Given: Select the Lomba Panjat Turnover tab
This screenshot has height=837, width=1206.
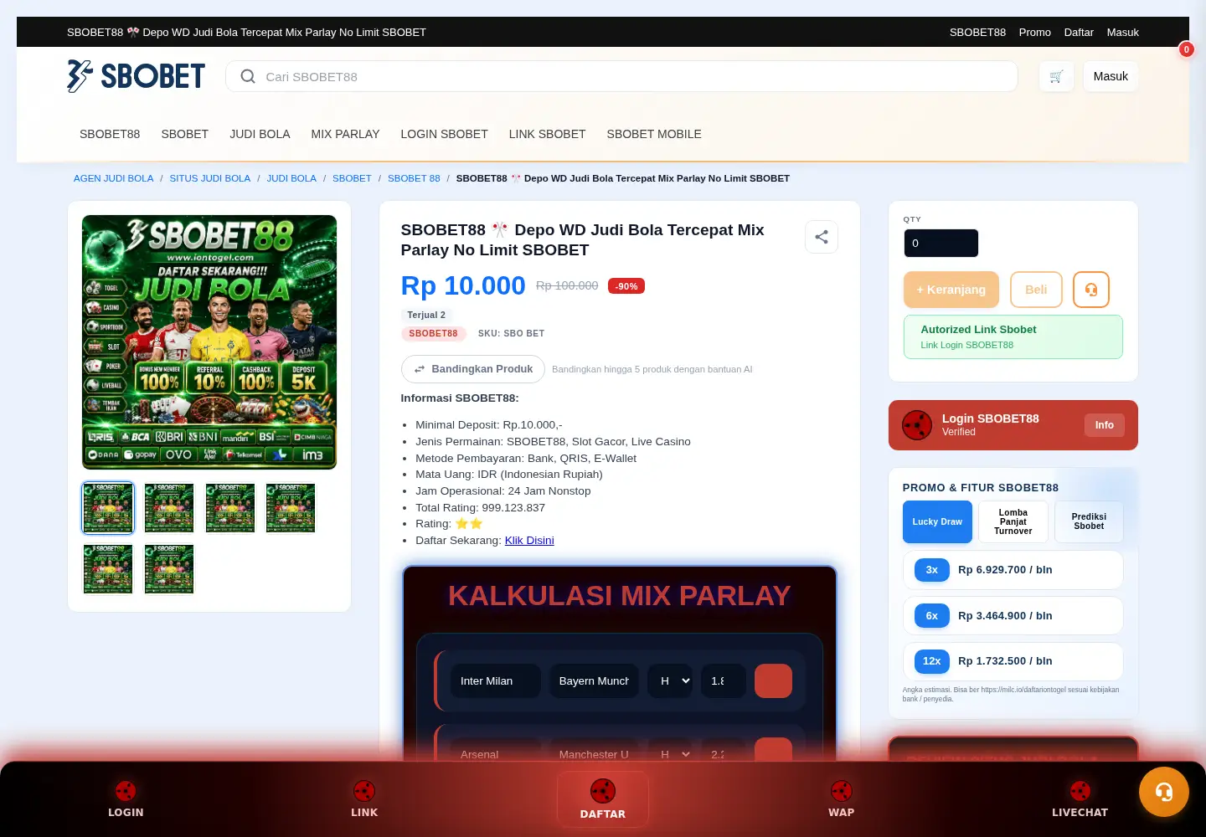Looking at the screenshot, I should point(1013,522).
